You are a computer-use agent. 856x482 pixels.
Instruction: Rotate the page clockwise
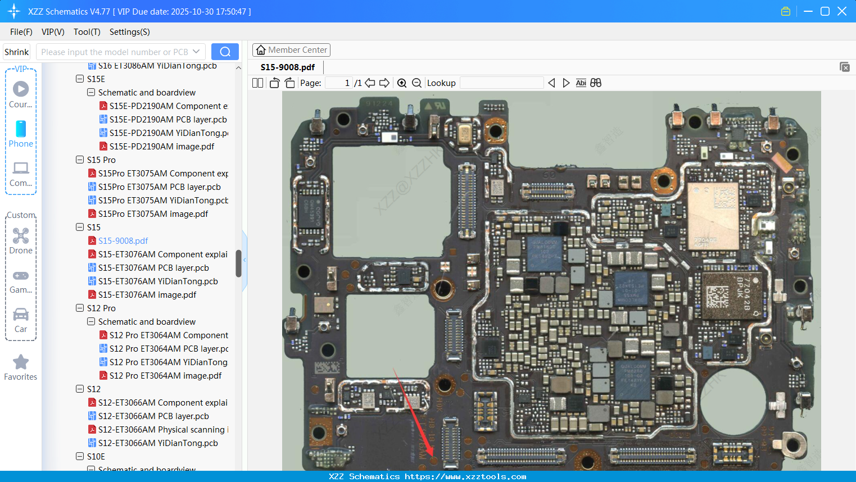pos(290,83)
